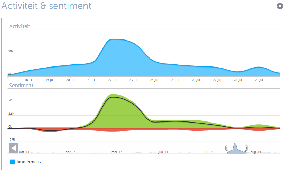287x171 pixels.
Task: Open the settings gear icon
Action: (280, 6)
